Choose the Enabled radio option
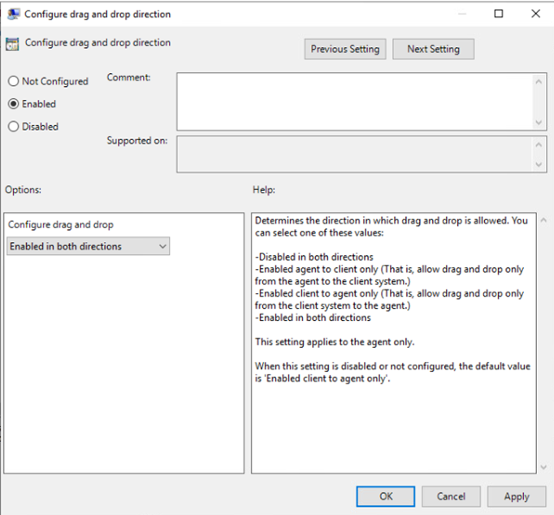This screenshot has height=515, width=554. pyautogui.click(x=13, y=104)
